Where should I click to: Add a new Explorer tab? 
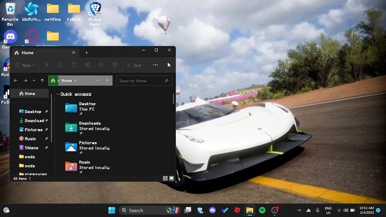point(86,52)
